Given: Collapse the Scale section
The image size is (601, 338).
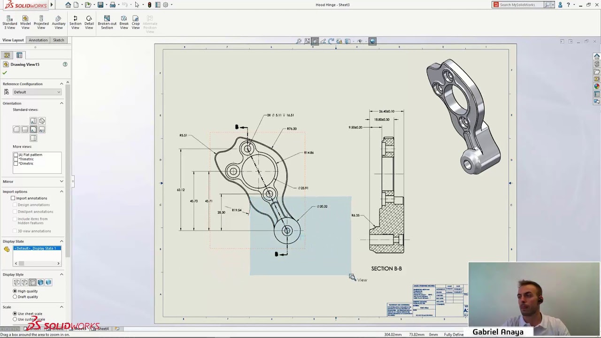Looking at the screenshot, I should 62,307.
